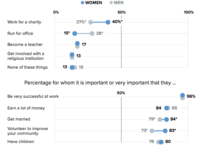The width and height of the screenshot is (201, 155).
Task: Click the blue 96% successful at work dot
Action: coord(182,95)
